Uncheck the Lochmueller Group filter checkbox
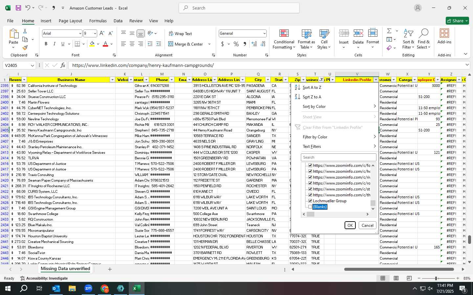The image size is (473, 295). [310, 201]
